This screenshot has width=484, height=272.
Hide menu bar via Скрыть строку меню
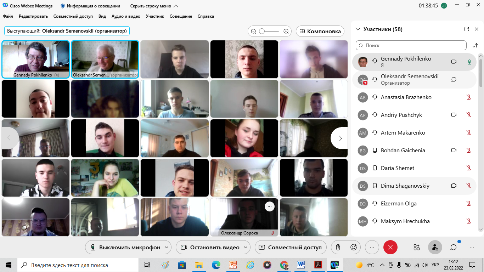(x=154, y=6)
